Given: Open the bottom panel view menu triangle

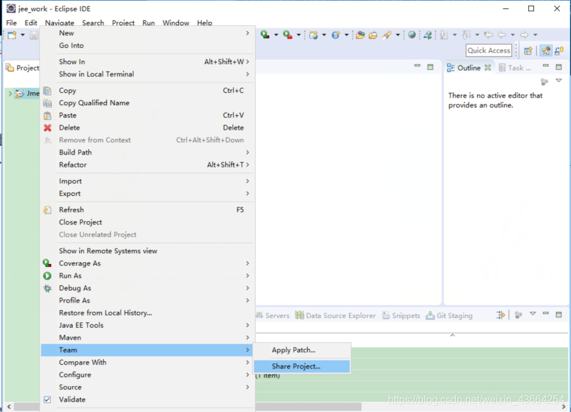Looking at the screenshot, I should (533, 313).
